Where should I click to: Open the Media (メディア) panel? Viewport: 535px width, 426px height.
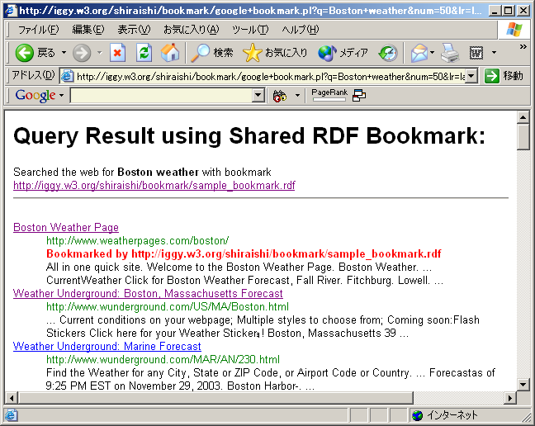pos(343,53)
